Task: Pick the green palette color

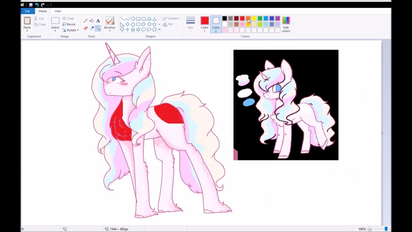Action: pyautogui.click(x=260, y=18)
